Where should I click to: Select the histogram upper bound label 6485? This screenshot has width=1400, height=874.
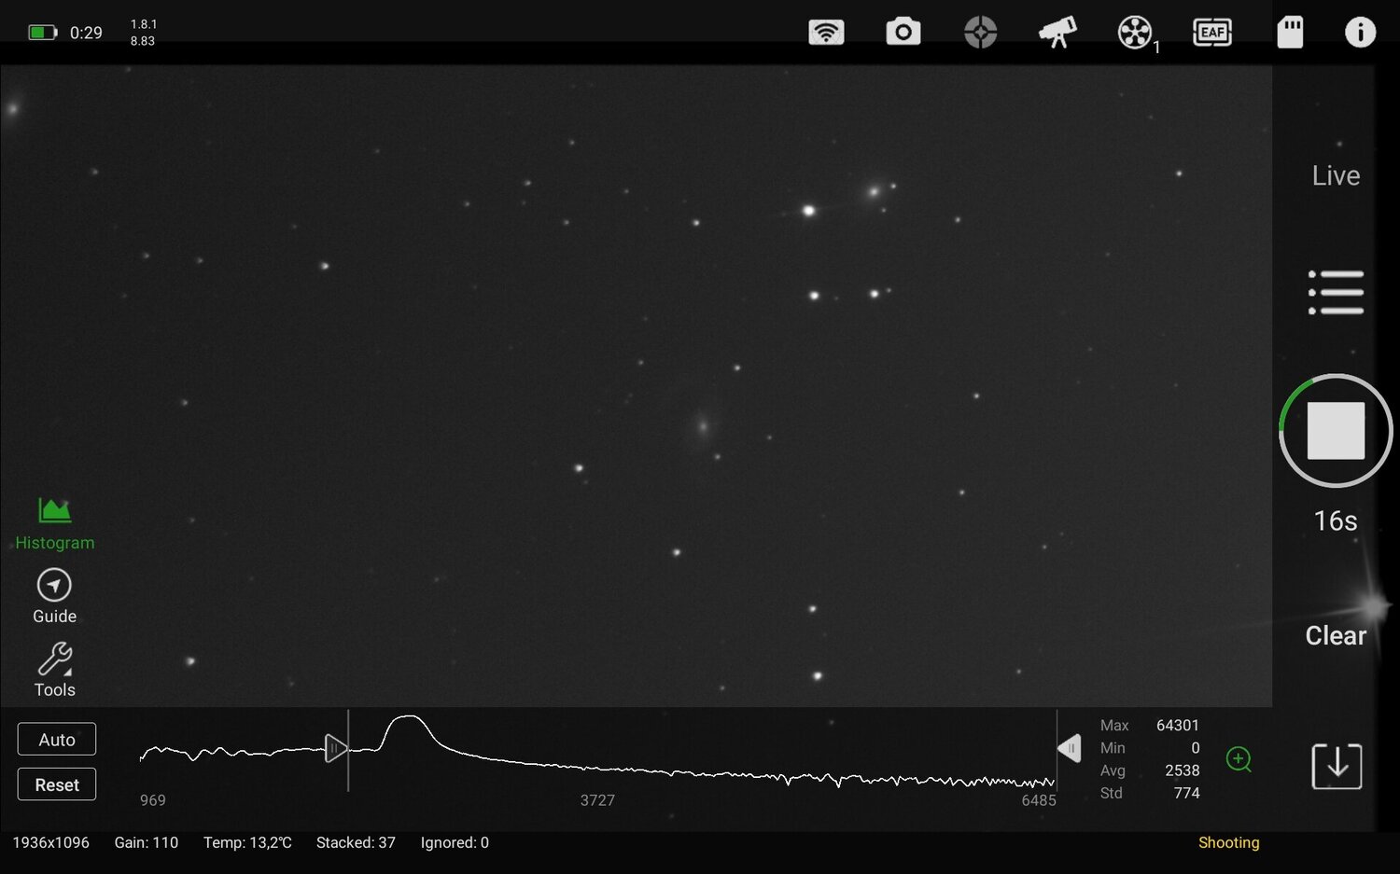pos(1039,800)
